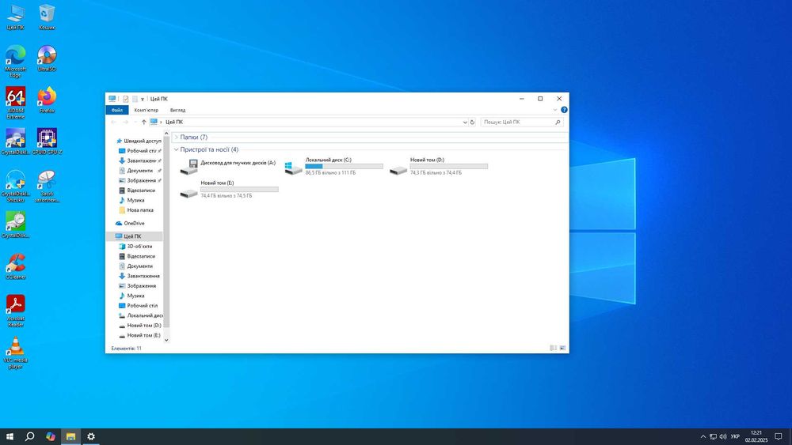Select the CrystalDisk Shizuku desktop icon
Viewport: 792px width, 445px height.
(15, 186)
